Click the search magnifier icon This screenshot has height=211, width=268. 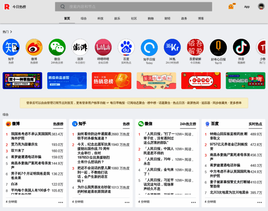pos(62,7)
